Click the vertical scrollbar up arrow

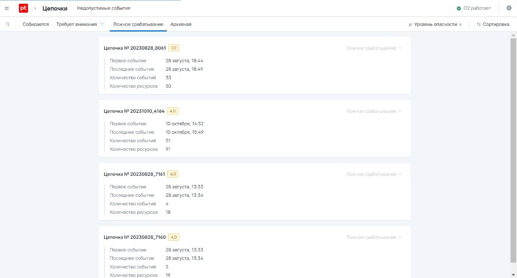[513, 35]
